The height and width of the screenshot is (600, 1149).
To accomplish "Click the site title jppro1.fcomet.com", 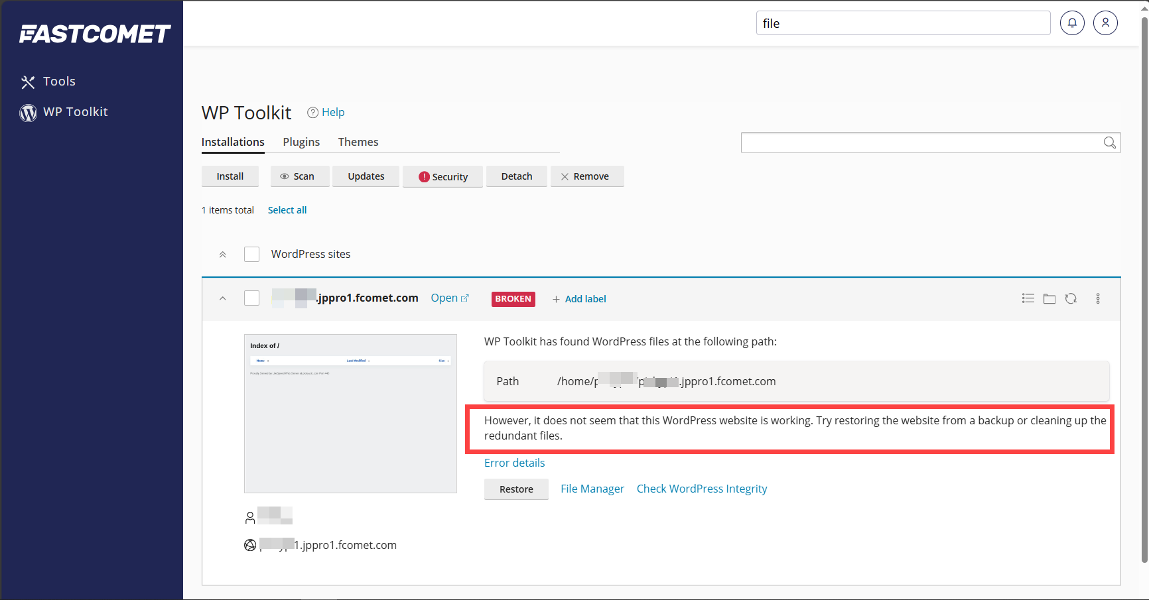I will click(345, 298).
